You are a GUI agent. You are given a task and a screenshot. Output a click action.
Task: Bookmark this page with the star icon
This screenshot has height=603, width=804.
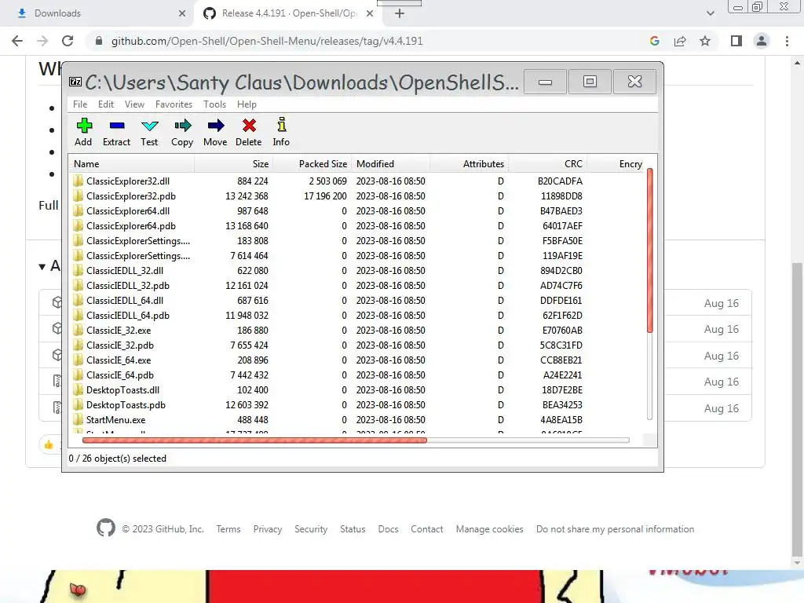pyautogui.click(x=705, y=41)
